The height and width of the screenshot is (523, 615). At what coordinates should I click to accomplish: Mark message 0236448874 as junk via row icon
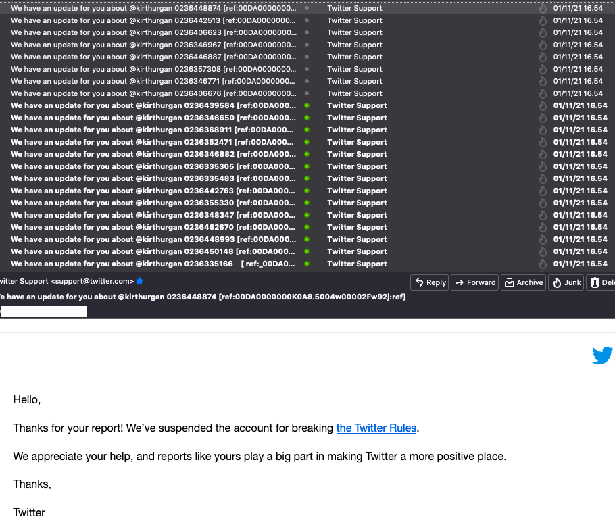tap(543, 9)
